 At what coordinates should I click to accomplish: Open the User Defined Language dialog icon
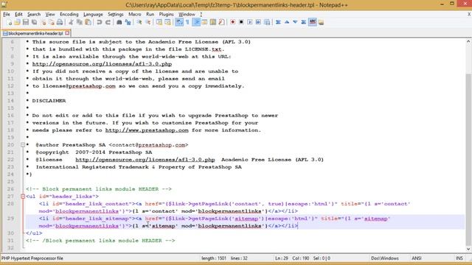(x=204, y=22)
